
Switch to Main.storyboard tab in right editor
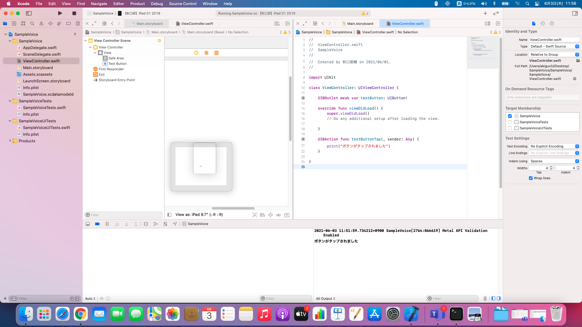pos(360,24)
